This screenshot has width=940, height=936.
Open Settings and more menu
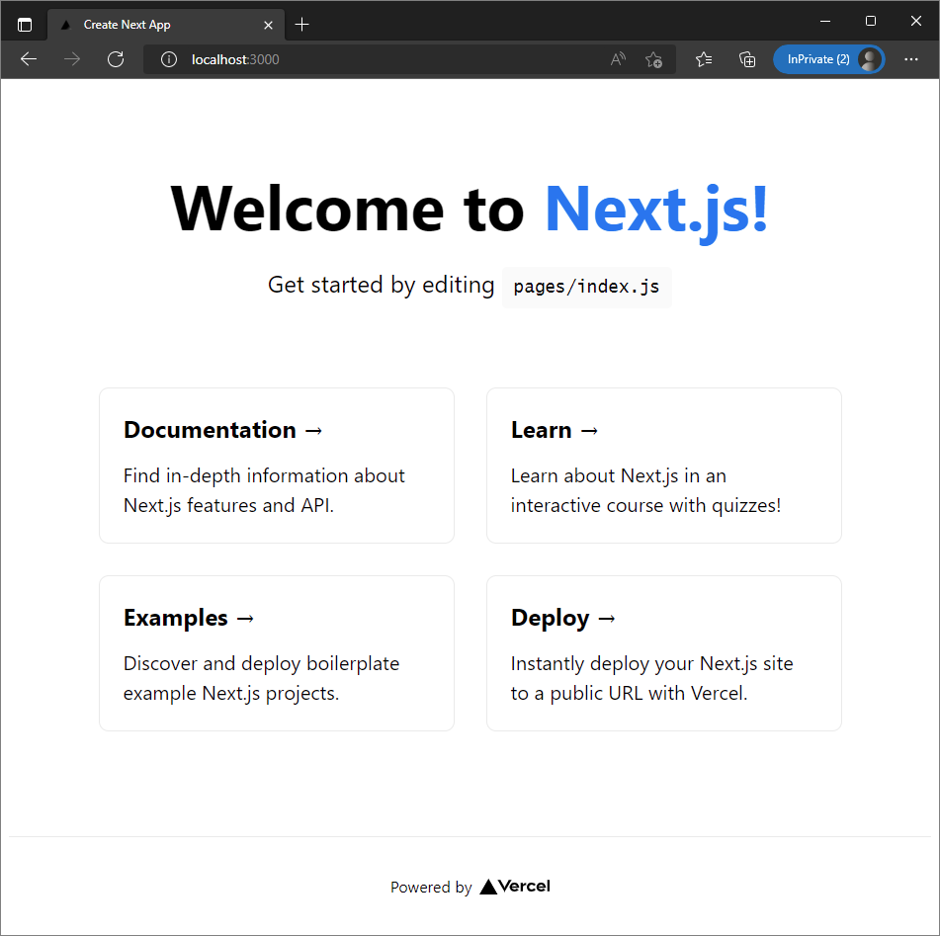point(911,59)
